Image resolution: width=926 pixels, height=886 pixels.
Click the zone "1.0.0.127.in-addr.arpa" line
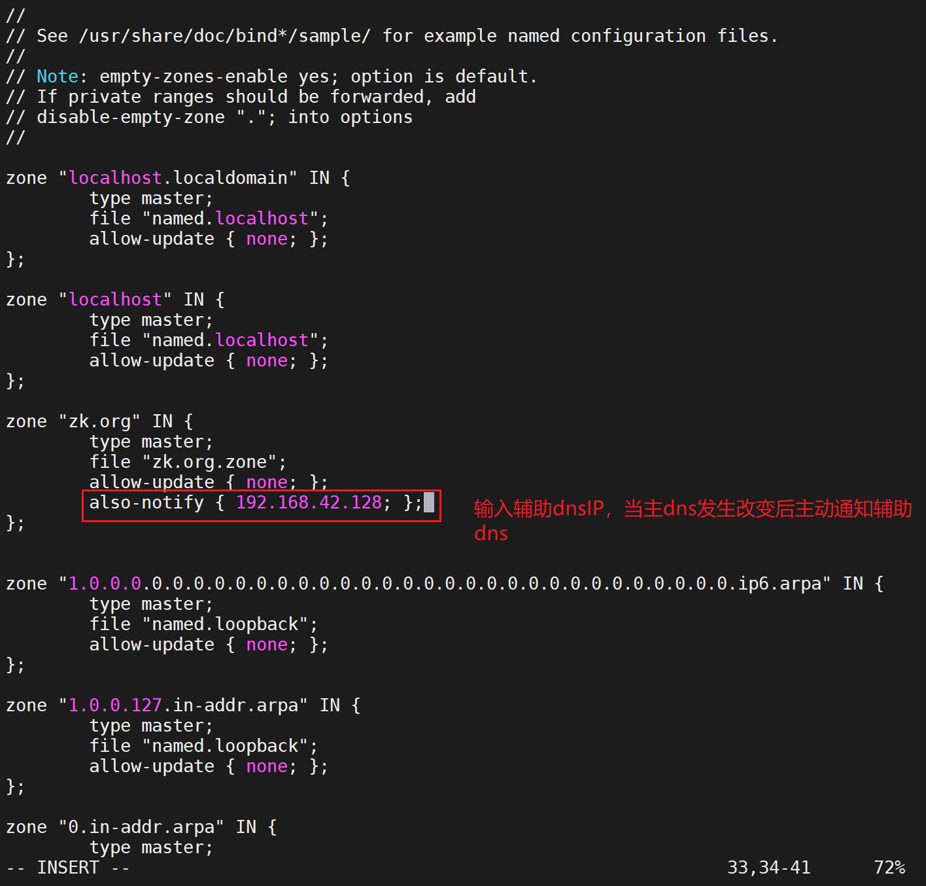[183, 705]
